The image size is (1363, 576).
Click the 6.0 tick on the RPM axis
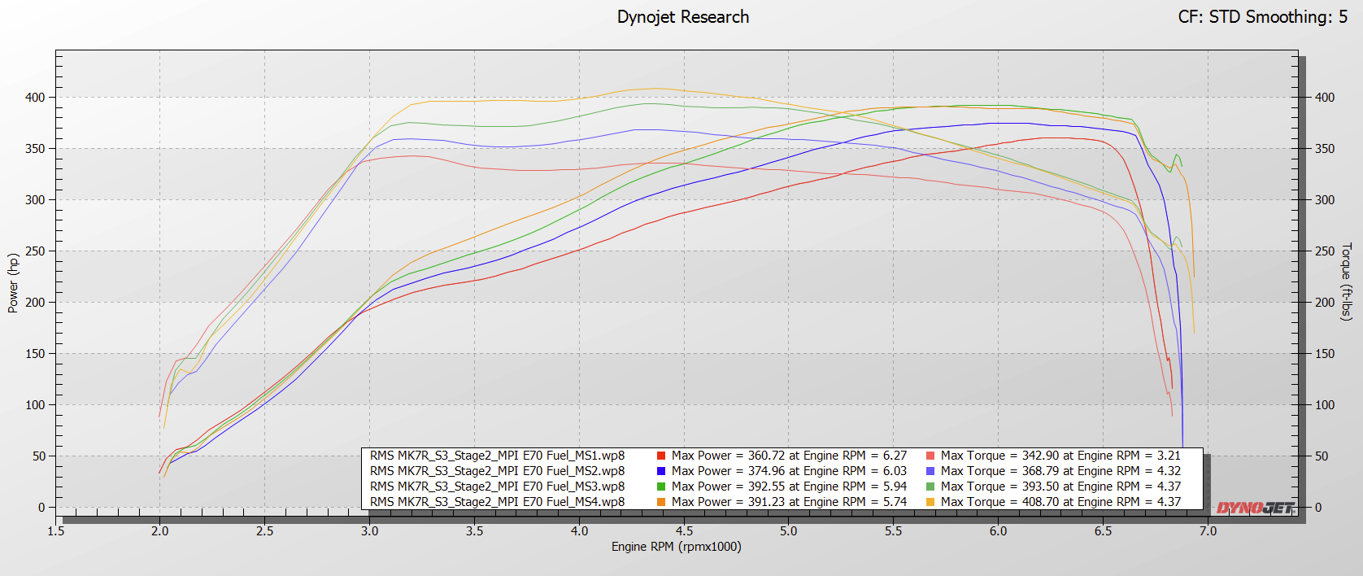[999, 531]
